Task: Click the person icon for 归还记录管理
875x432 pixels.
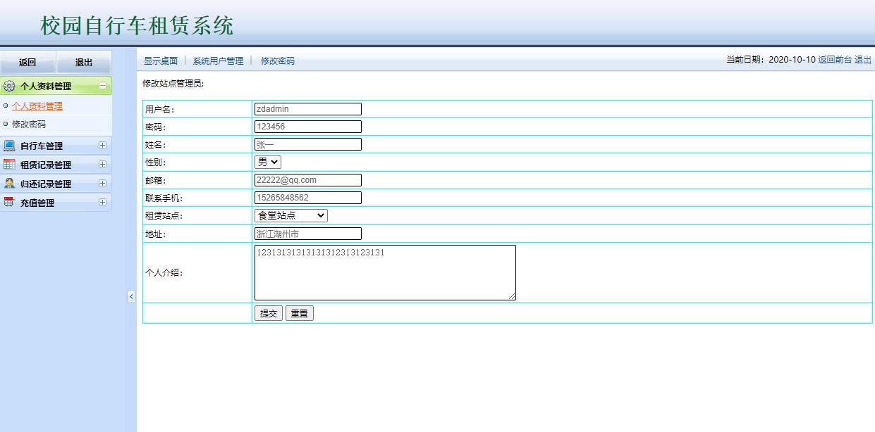Action: point(9,184)
